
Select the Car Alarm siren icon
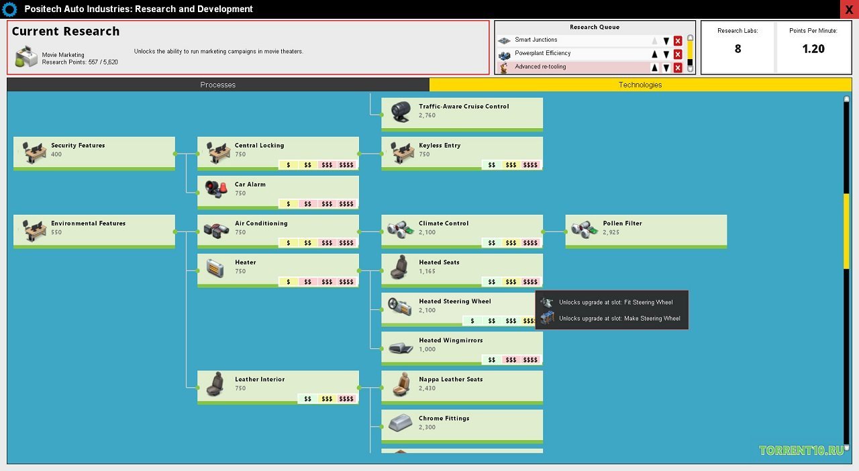click(216, 189)
